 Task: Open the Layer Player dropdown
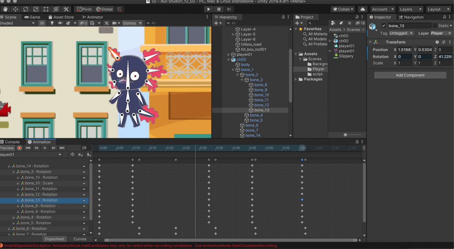click(x=440, y=33)
